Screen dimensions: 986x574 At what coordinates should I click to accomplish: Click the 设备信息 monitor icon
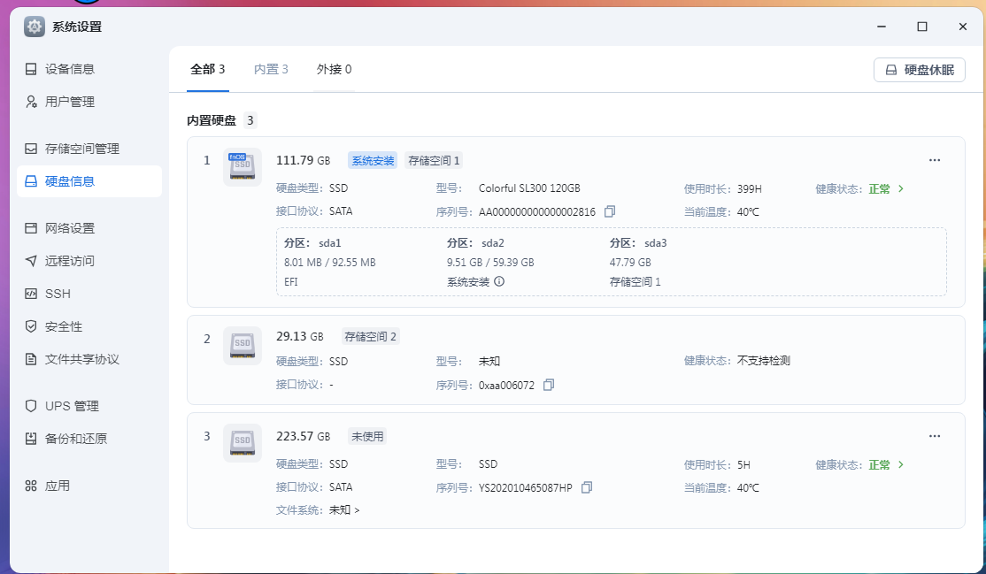(x=31, y=69)
